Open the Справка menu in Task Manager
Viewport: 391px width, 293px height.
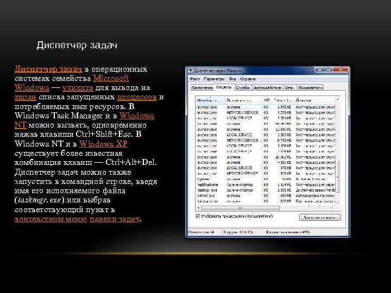(x=248, y=79)
